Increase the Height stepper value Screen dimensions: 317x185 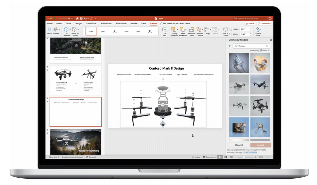[251, 28]
